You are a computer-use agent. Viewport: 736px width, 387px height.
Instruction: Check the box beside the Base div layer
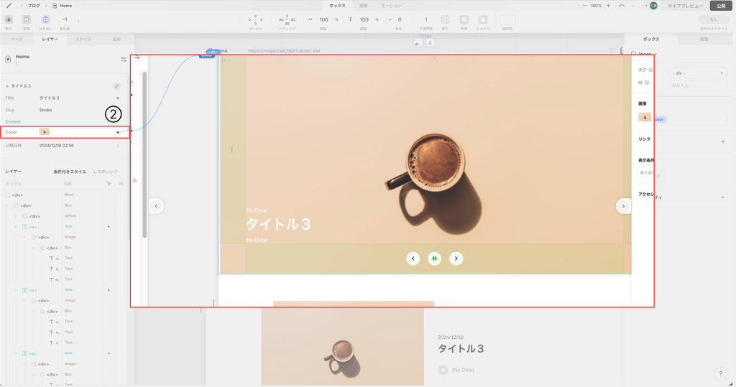(x=8, y=195)
